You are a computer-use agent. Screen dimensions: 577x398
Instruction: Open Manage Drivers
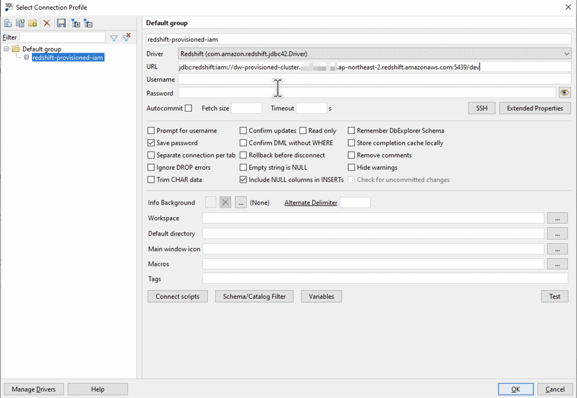(x=34, y=389)
